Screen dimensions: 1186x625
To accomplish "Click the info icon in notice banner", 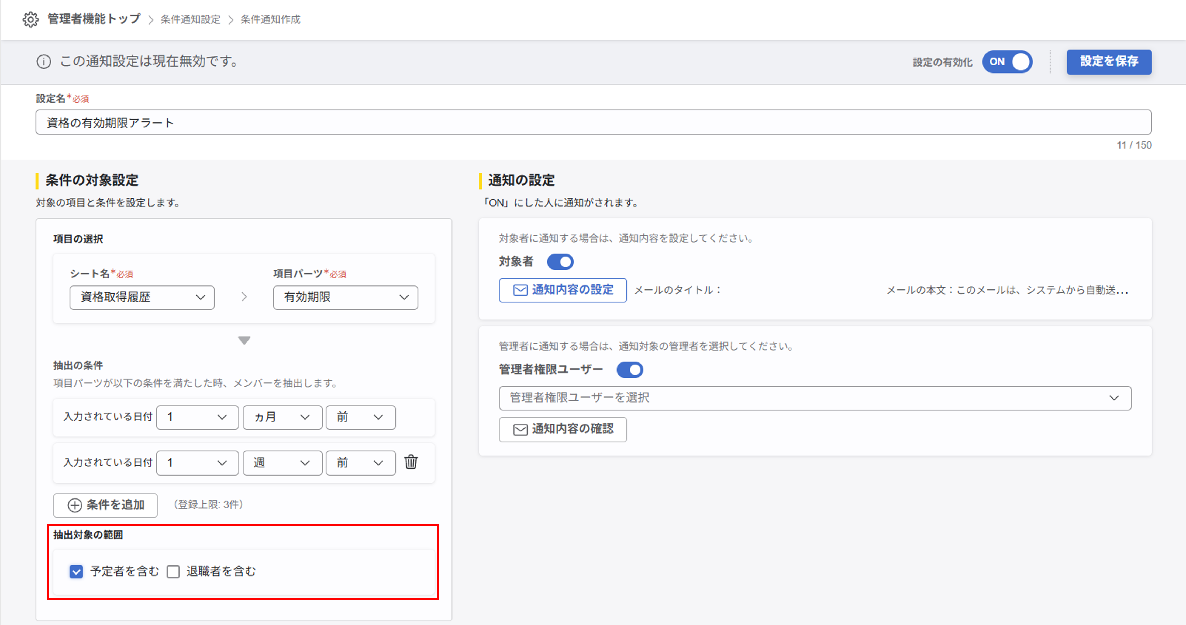I will 44,61.
